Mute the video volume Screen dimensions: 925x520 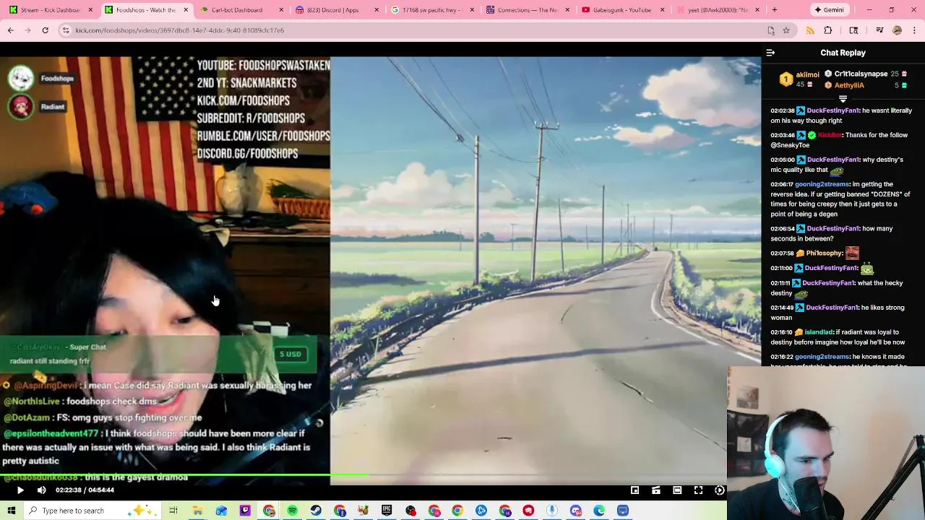(x=41, y=490)
